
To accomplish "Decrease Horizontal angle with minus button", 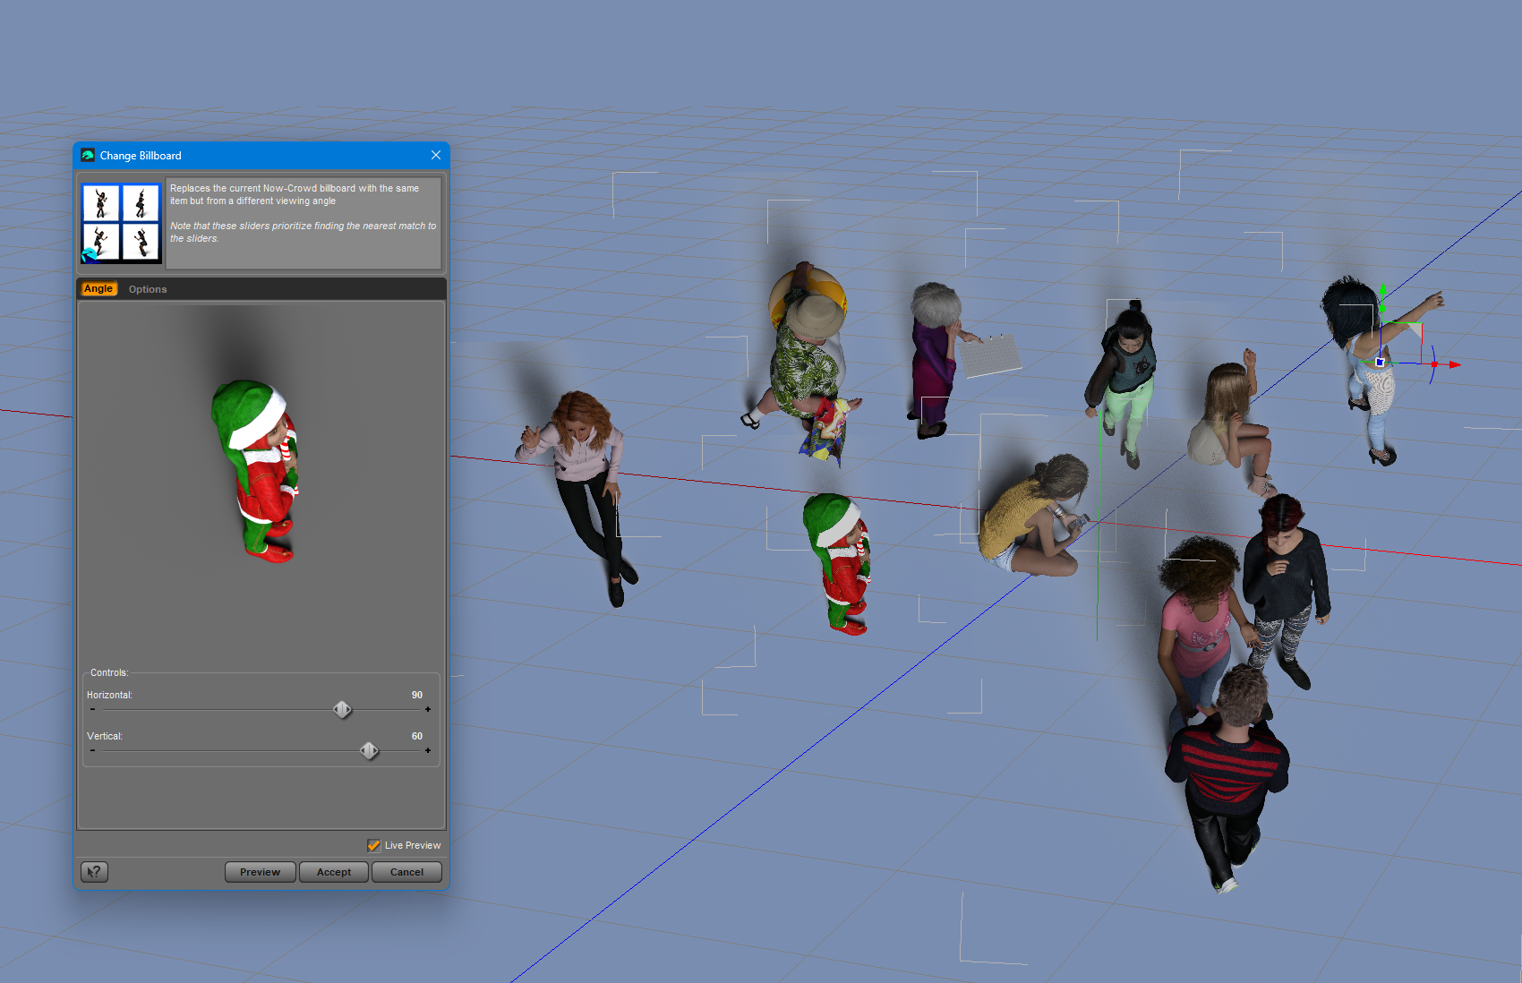I will click(92, 709).
